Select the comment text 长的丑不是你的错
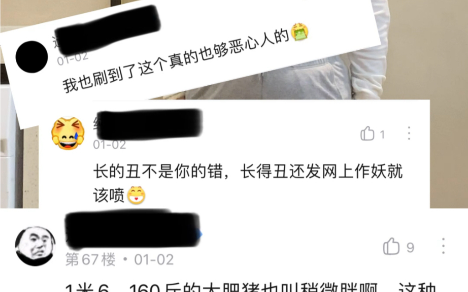Viewport: 468px width, 292px height. tap(158, 172)
